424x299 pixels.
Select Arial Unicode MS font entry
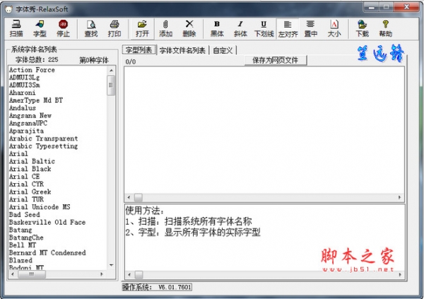[x=40, y=206]
